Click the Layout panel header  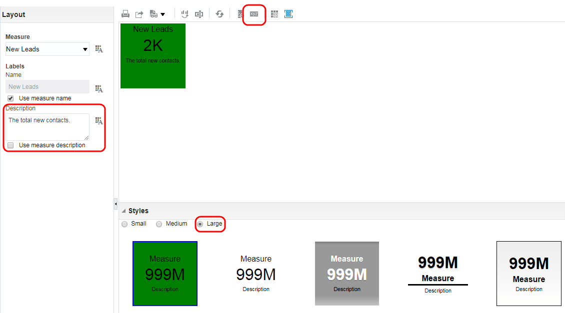coord(13,14)
